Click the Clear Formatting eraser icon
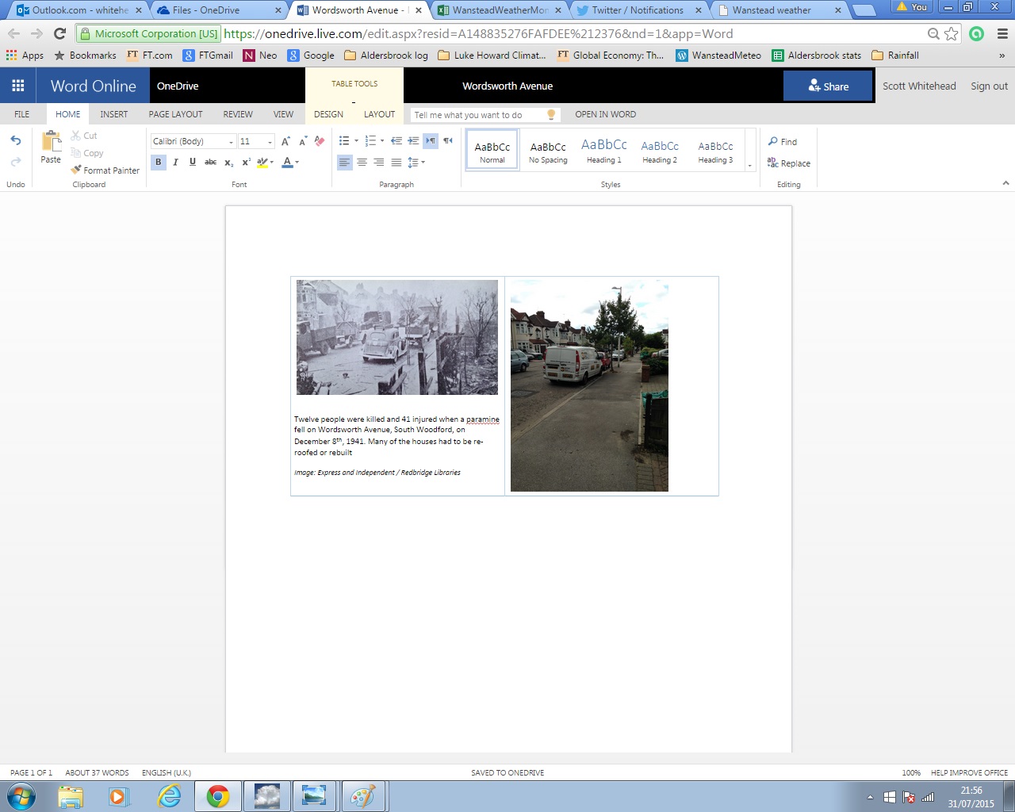Screen dimensions: 1015x812 pos(320,141)
